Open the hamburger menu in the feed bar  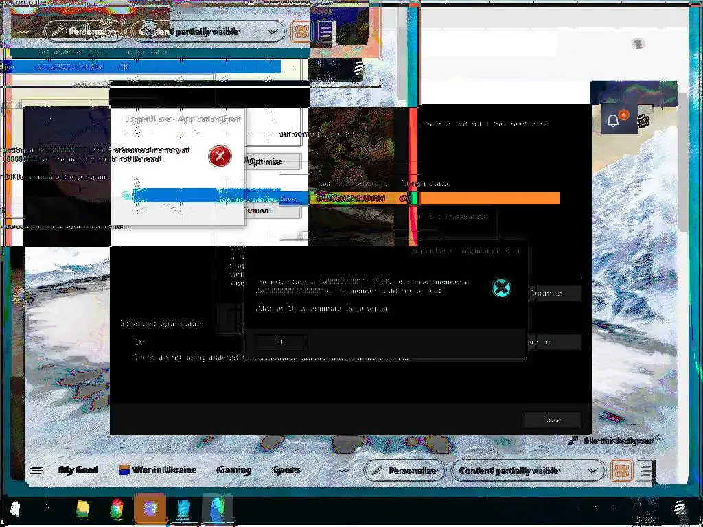(36, 470)
